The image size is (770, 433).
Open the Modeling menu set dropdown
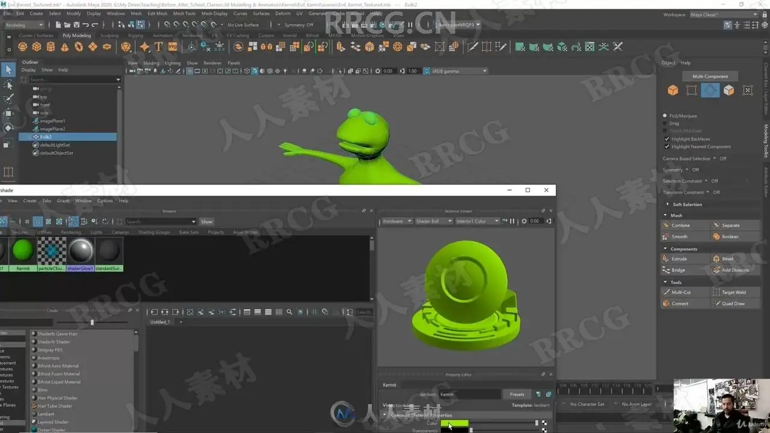click(x=24, y=25)
